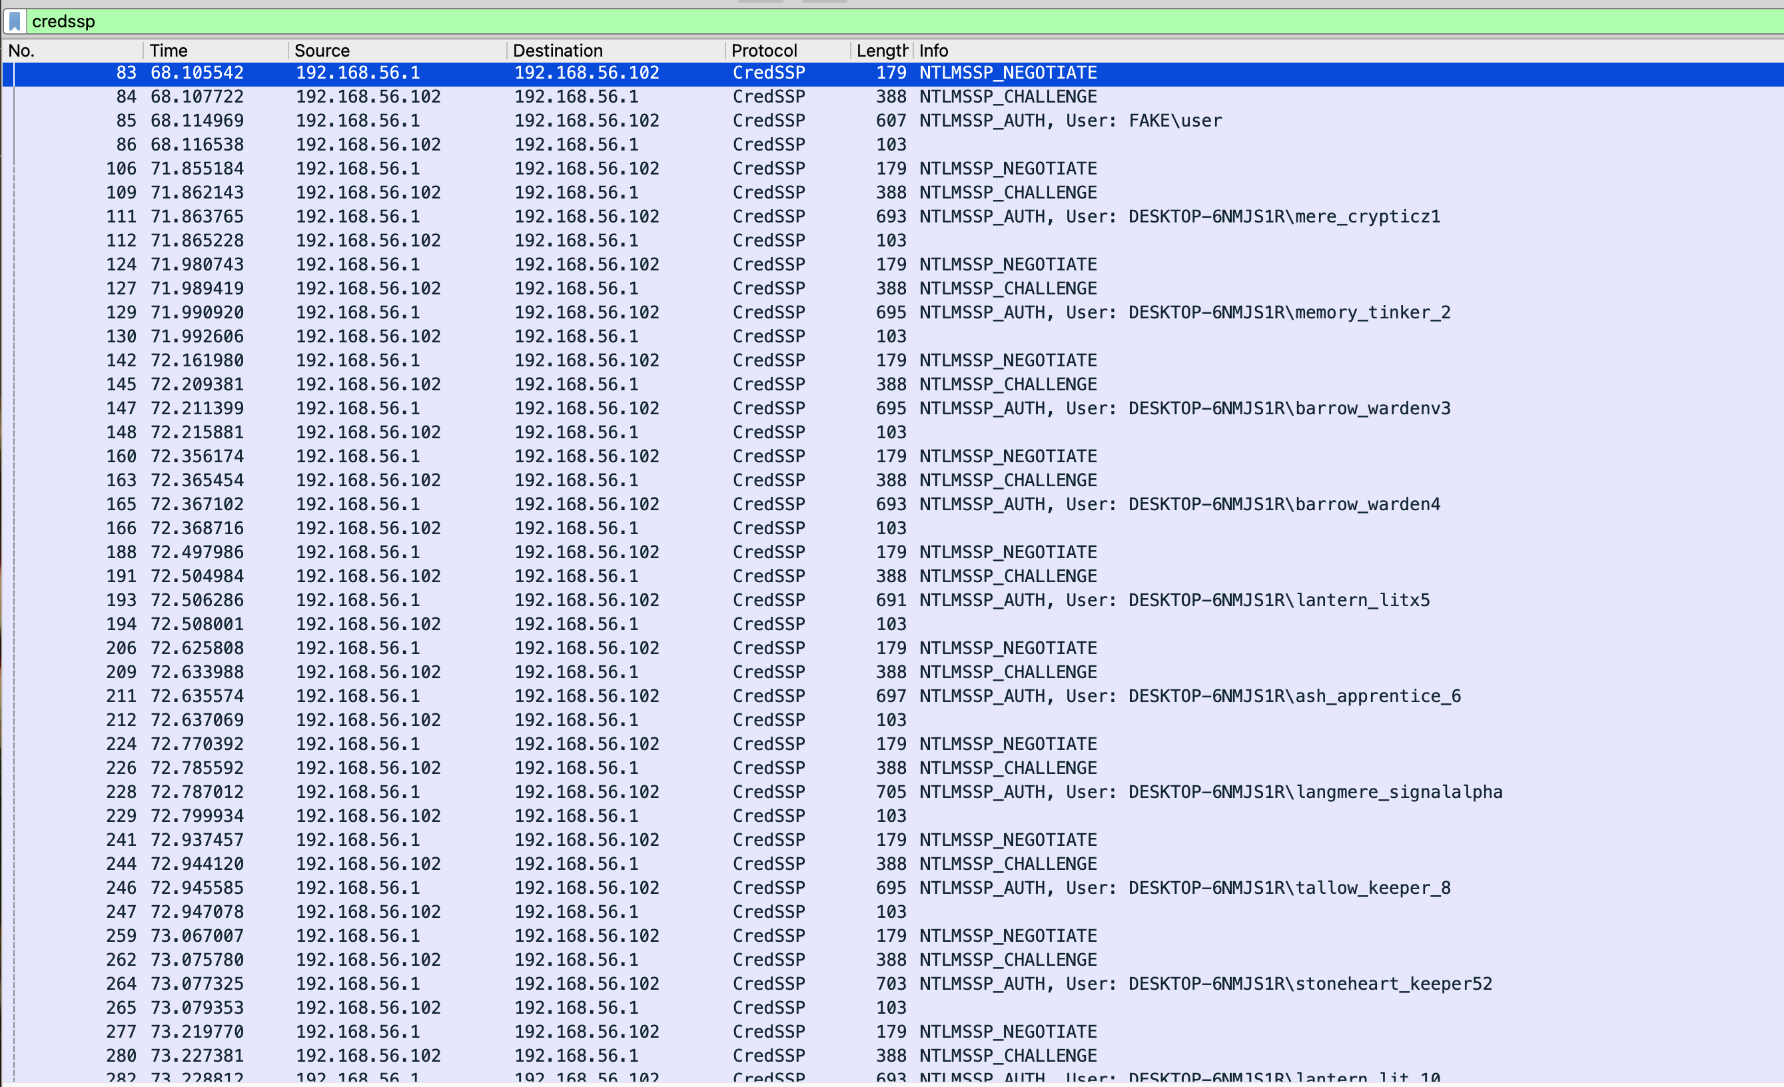The width and height of the screenshot is (1784, 1087).
Task: Select packet 129 with user memory_tinker_2
Action: (x=1184, y=312)
